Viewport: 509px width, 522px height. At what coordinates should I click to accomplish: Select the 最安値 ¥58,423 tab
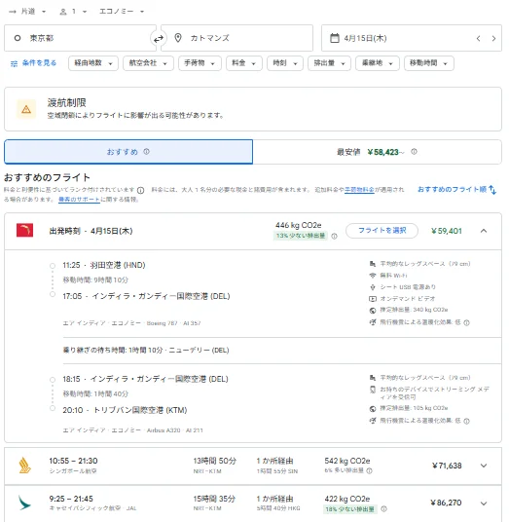coord(377,152)
